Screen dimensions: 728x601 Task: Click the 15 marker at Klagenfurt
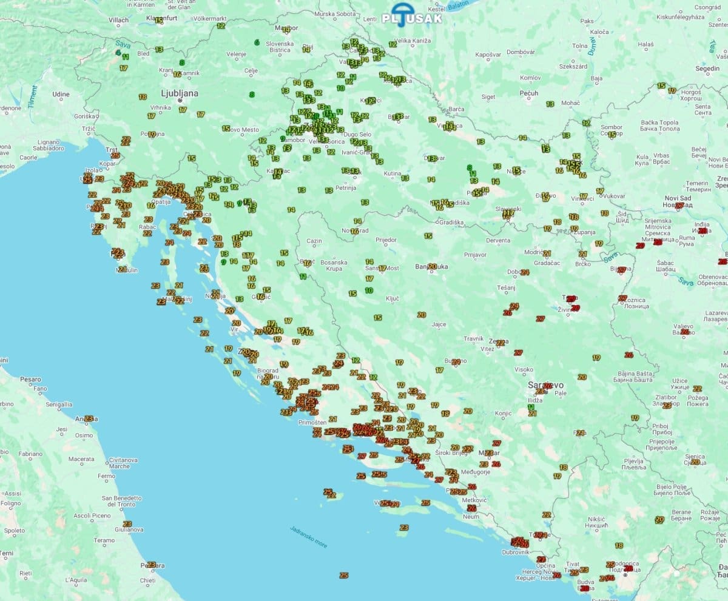pyautogui.click(x=159, y=20)
